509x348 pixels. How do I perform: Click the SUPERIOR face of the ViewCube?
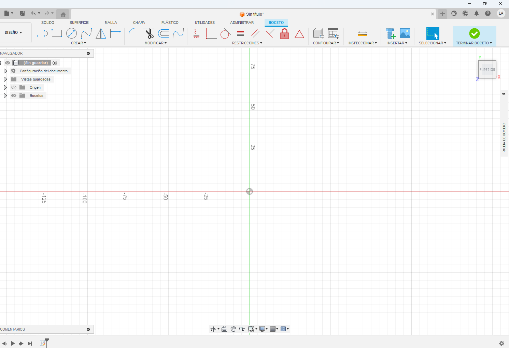[x=487, y=70]
